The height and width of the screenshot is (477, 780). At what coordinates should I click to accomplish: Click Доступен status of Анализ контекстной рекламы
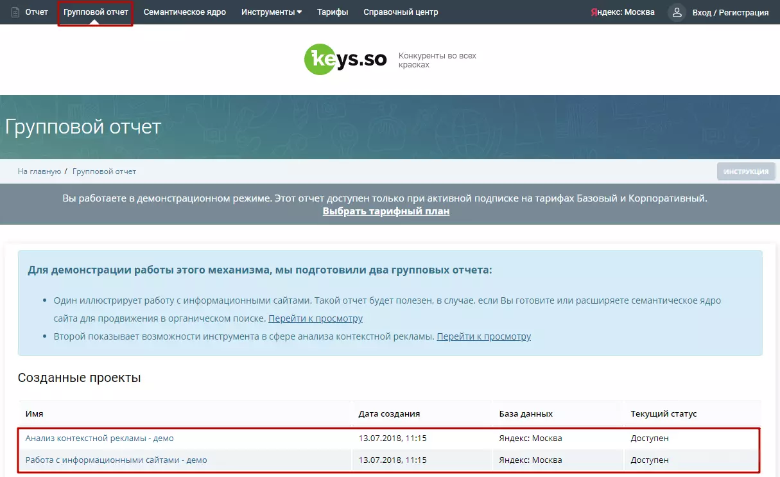pos(650,438)
